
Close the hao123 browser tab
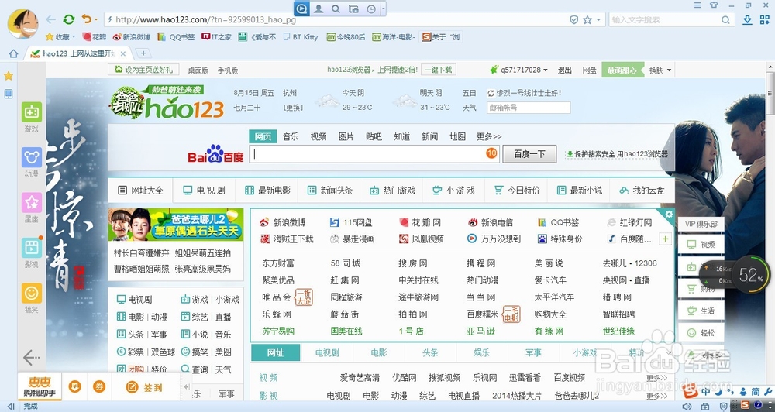123,53
